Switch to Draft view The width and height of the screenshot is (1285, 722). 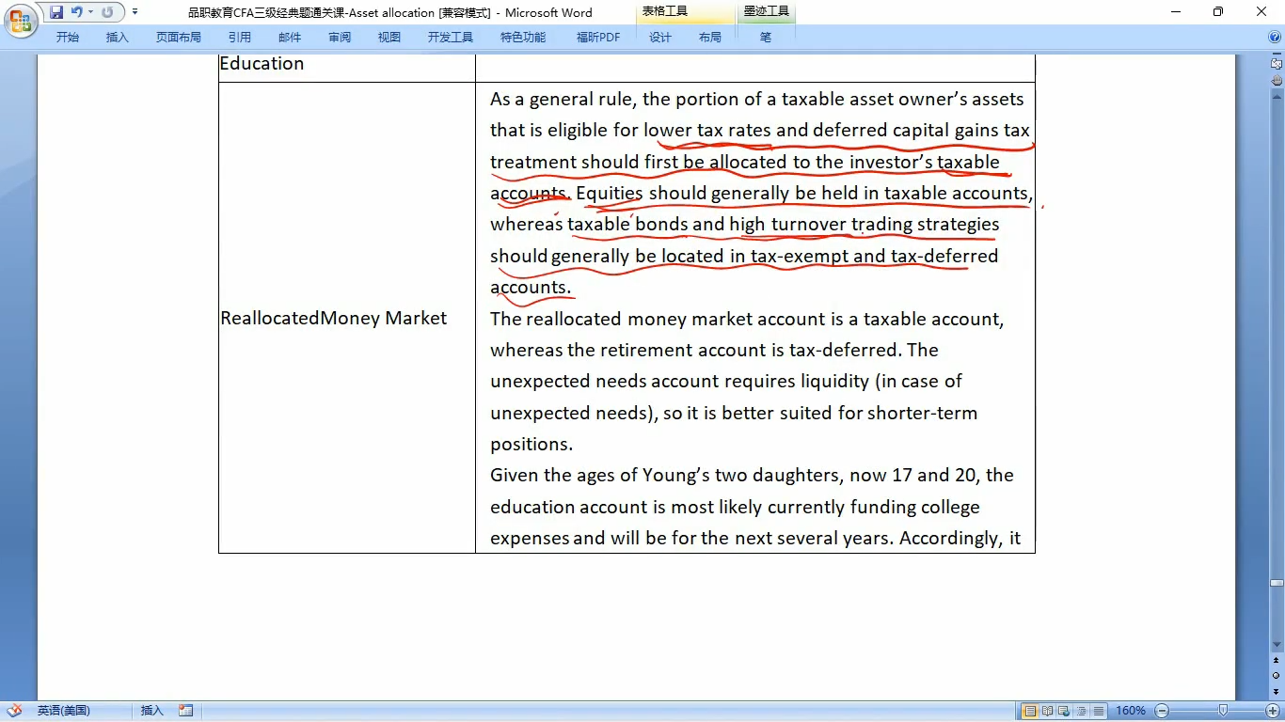1098,711
